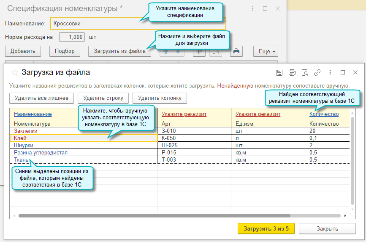Viewport: 366px width, 242px height.
Task: Open the three-dot menu in Загрузка из файла
Action: tap(330, 72)
